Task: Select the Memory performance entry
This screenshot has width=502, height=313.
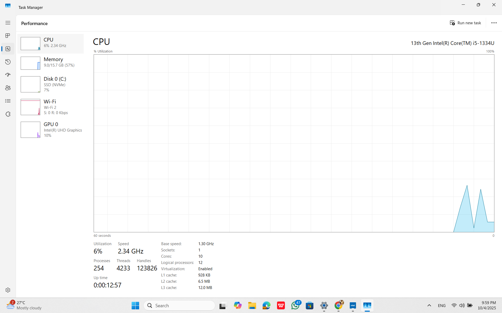Action: pos(50,63)
